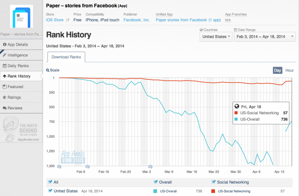Click the Featured icon in sidebar
Image resolution: width=299 pixels, height=196 pixels.
4,87
